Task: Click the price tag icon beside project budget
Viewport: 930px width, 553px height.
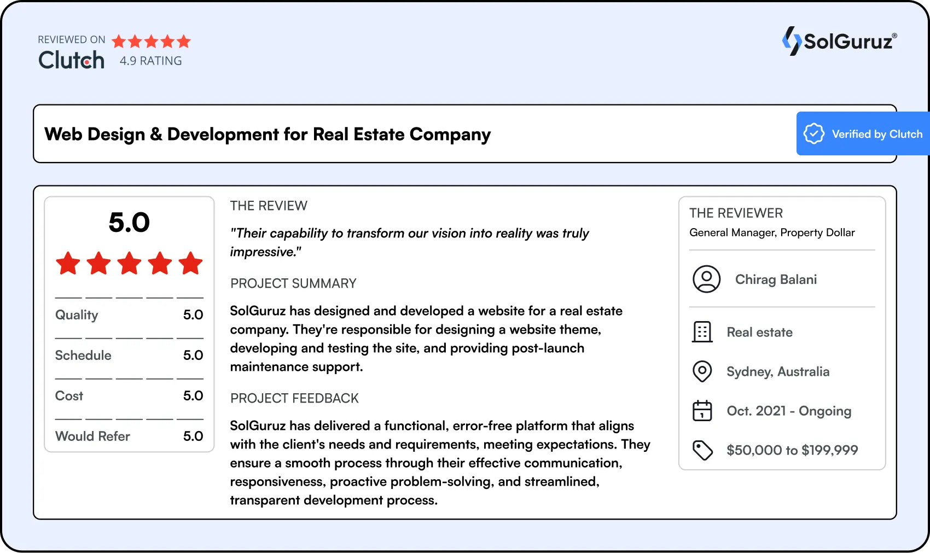Action: click(x=703, y=450)
